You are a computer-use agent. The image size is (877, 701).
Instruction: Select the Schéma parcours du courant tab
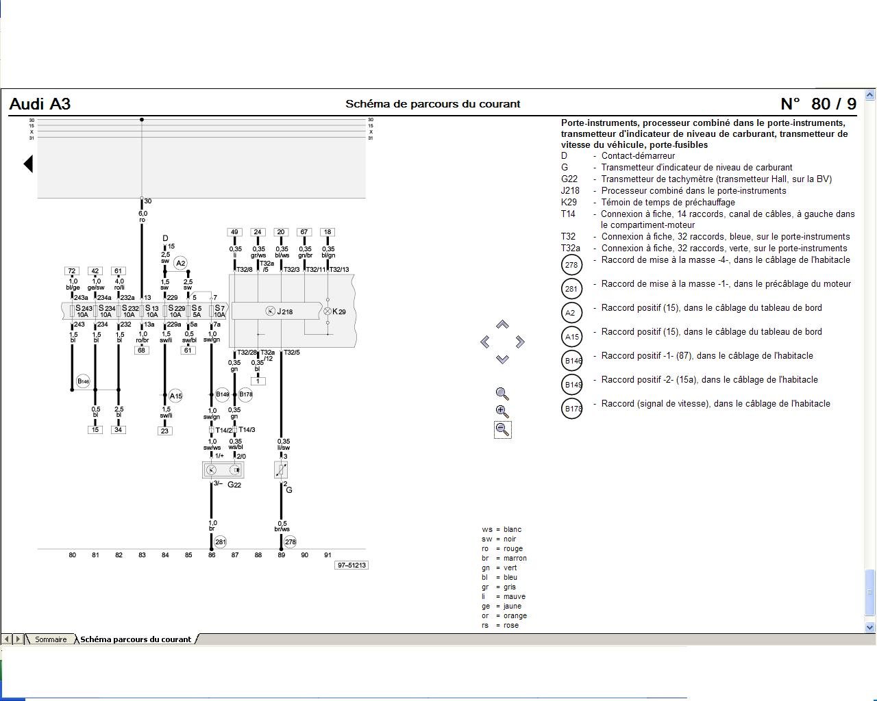(x=136, y=639)
